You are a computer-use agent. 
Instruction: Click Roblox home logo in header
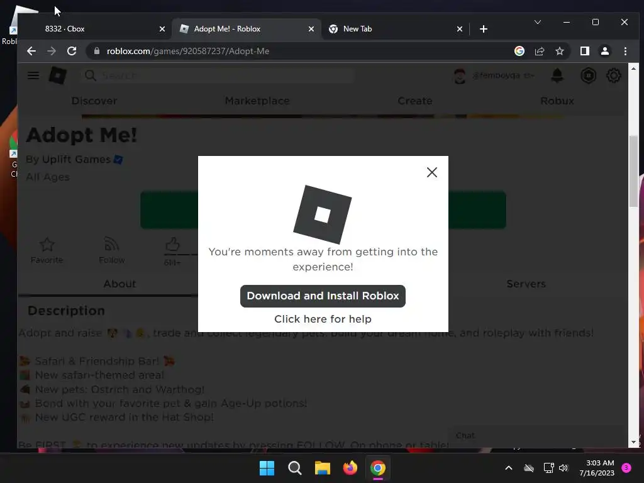[x=57, y=75]
